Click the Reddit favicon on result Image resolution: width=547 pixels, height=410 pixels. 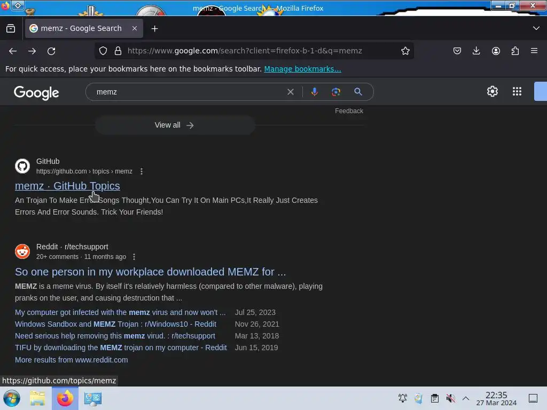[22, 251]
